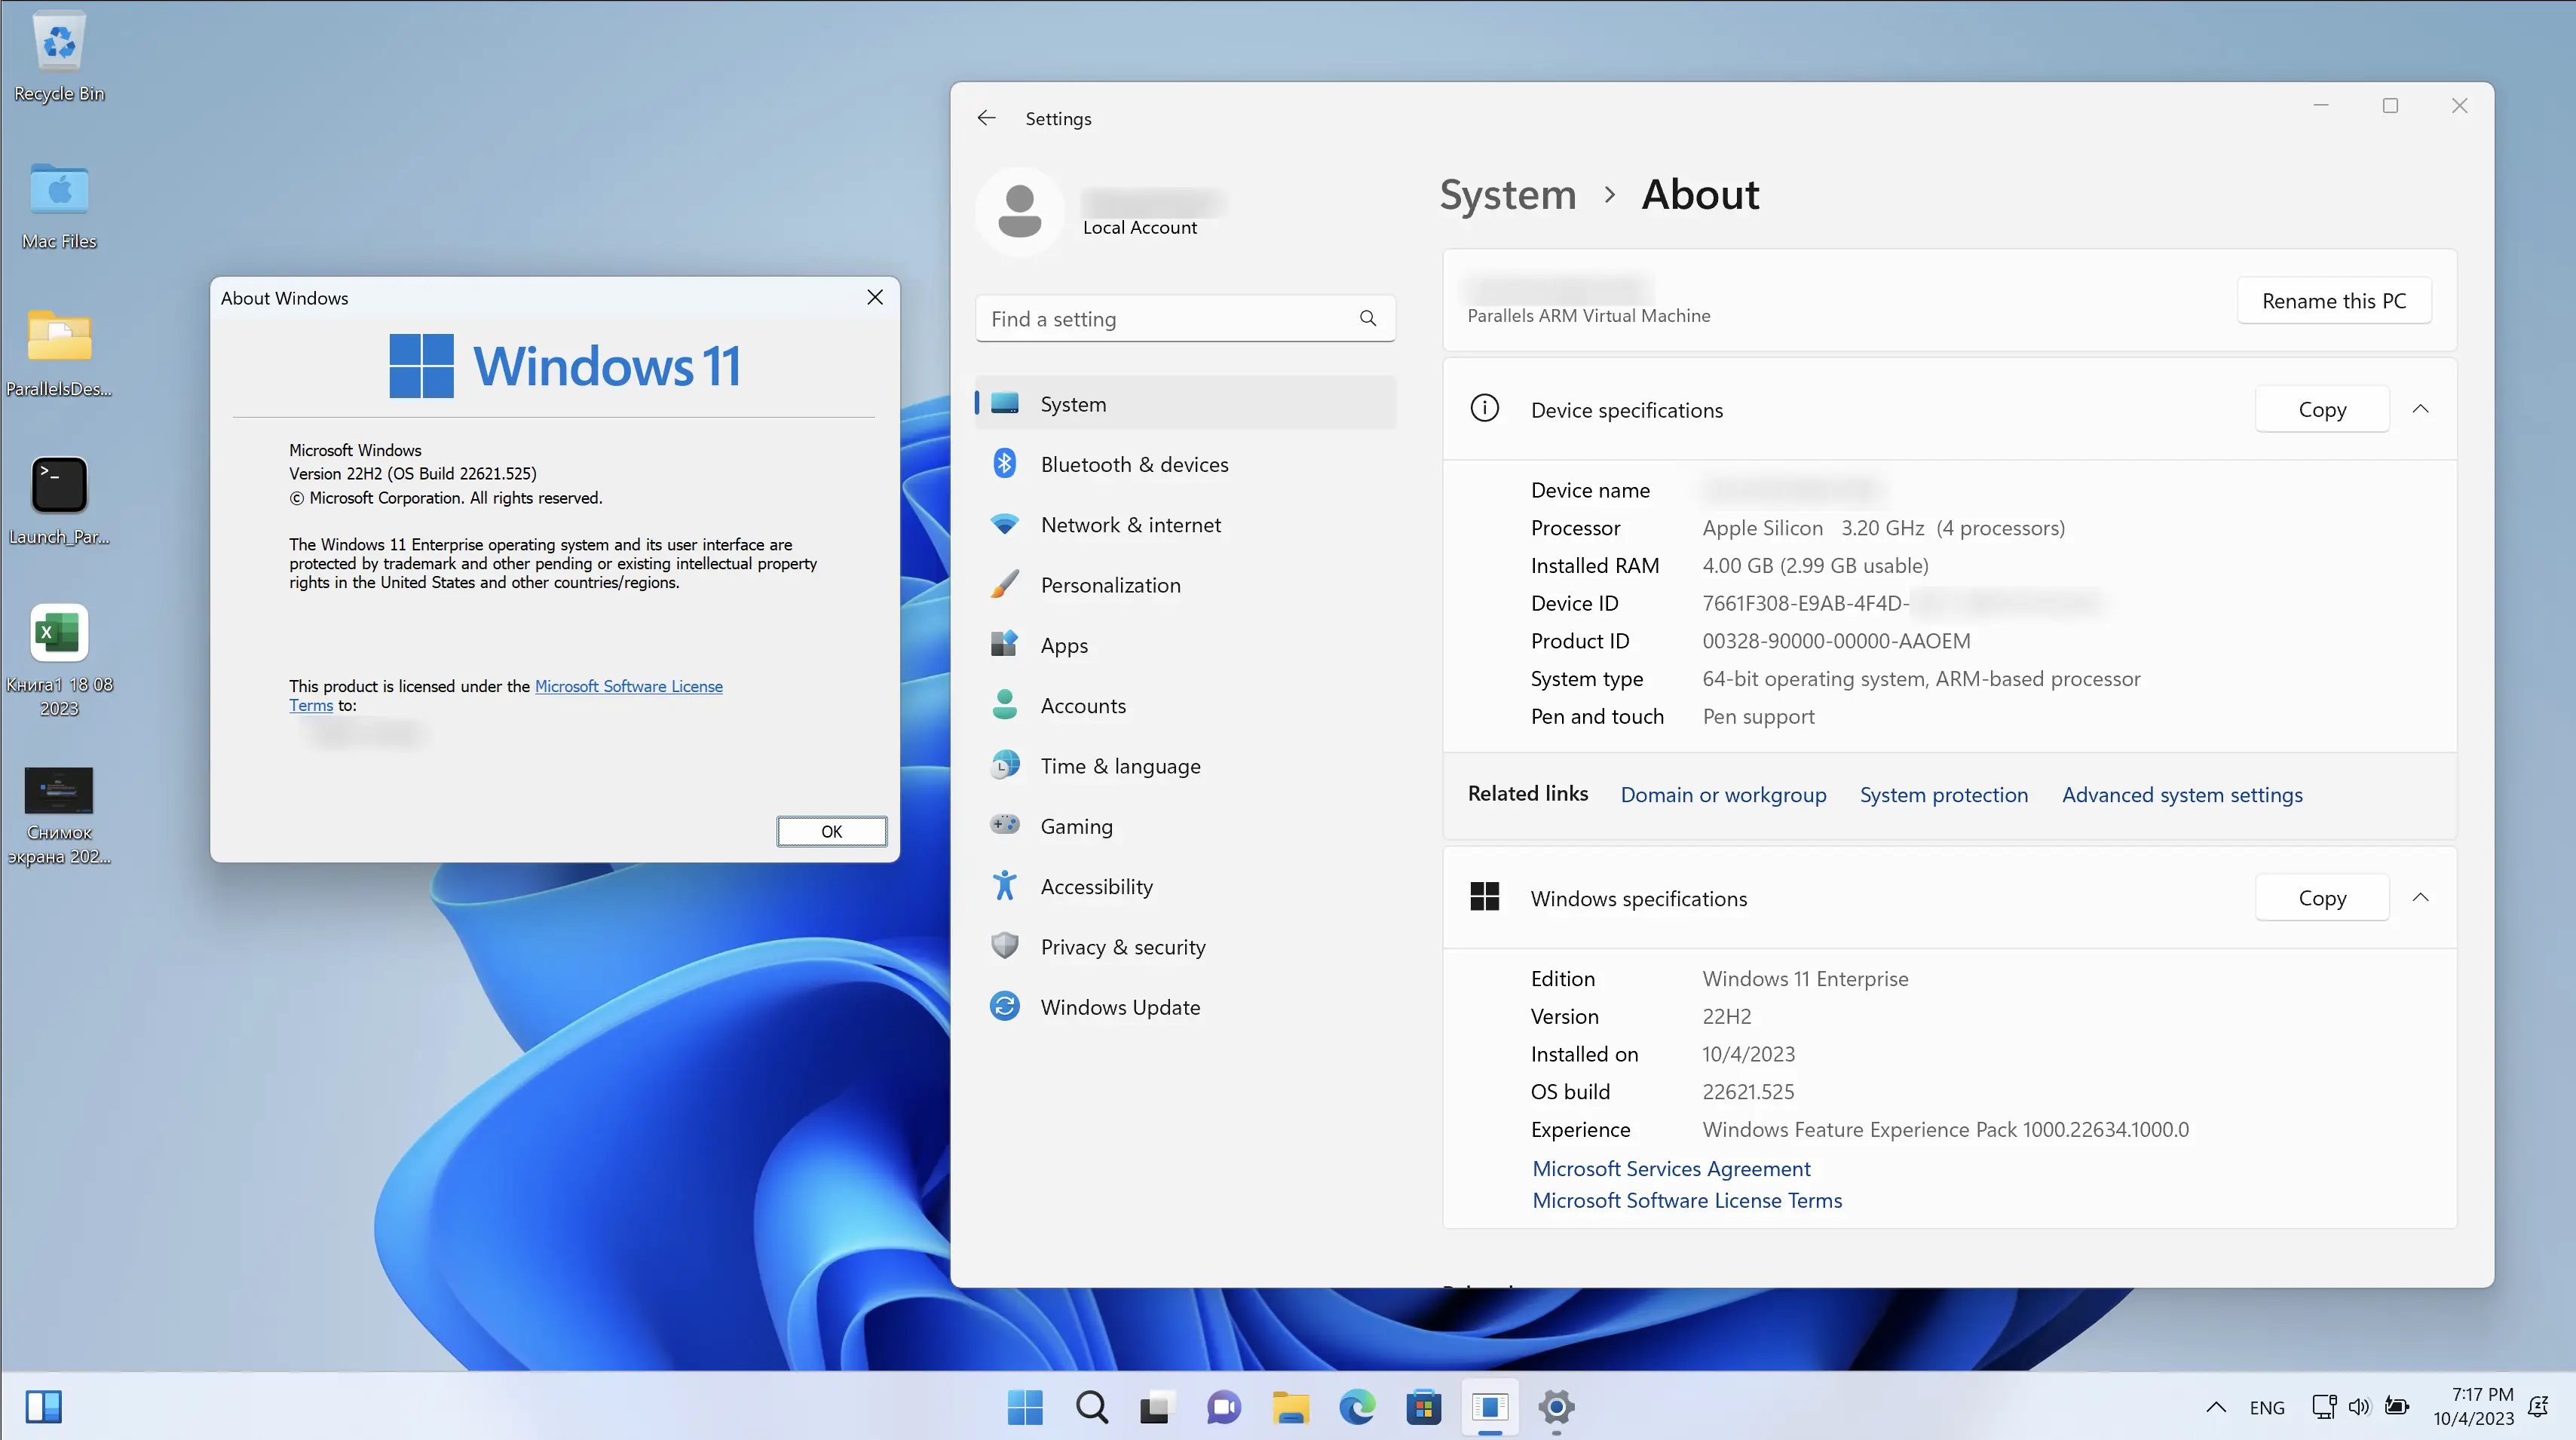Open Advanced system settings link
The image size is (2576, 1440).
click(2182, 794)
